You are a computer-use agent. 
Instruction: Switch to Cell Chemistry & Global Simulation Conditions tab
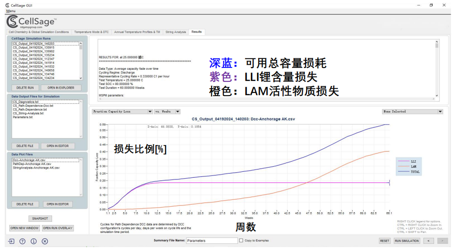39,32
